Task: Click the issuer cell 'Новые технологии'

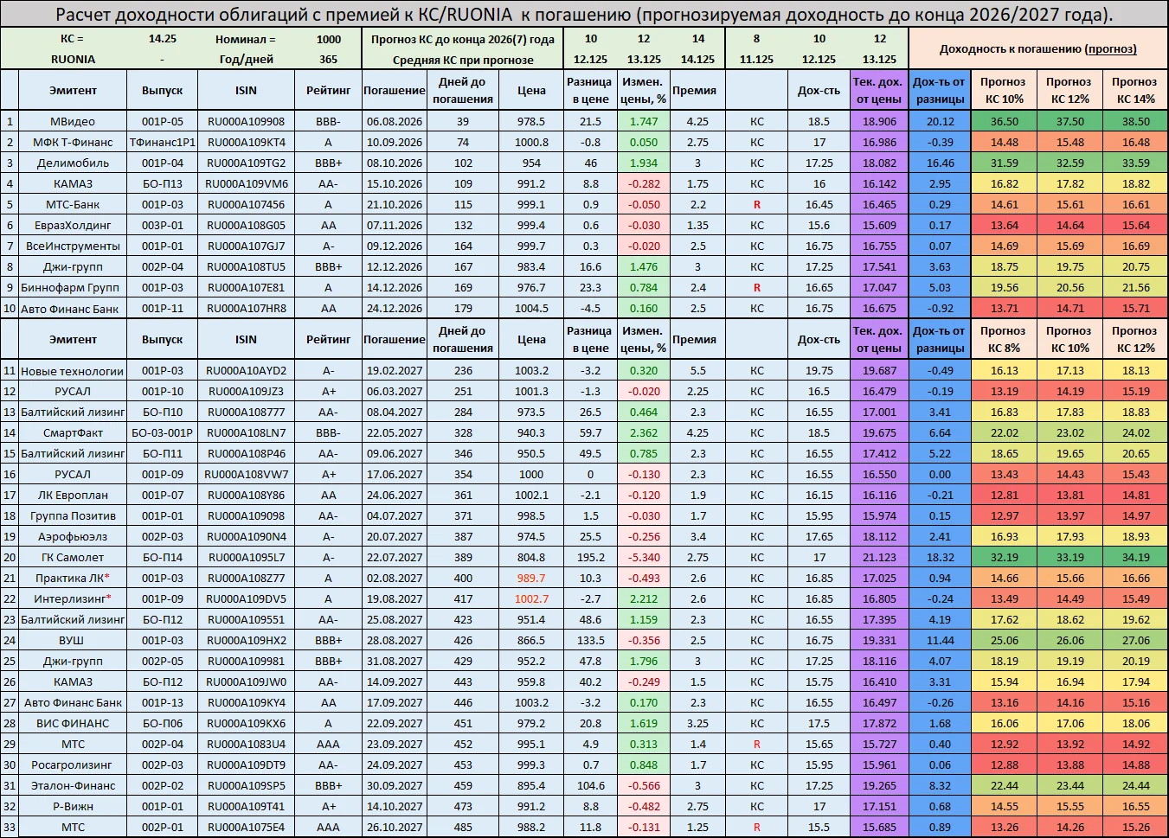Action: click(x=74, y=371)
